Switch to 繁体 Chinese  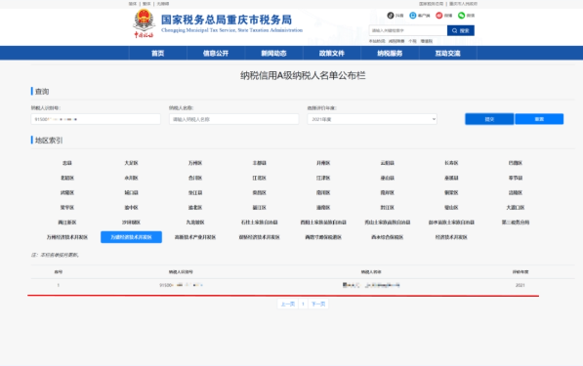tap(146, 4)
